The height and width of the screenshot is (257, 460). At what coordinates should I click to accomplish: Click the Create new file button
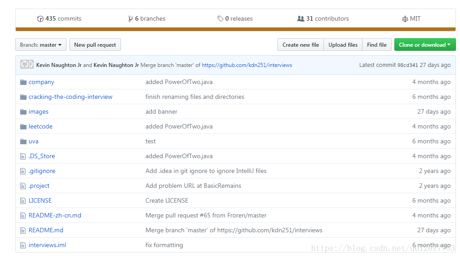300,44
